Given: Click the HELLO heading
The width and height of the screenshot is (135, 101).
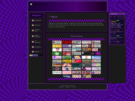Looking at the screenshot, I should tap(53, 17).
